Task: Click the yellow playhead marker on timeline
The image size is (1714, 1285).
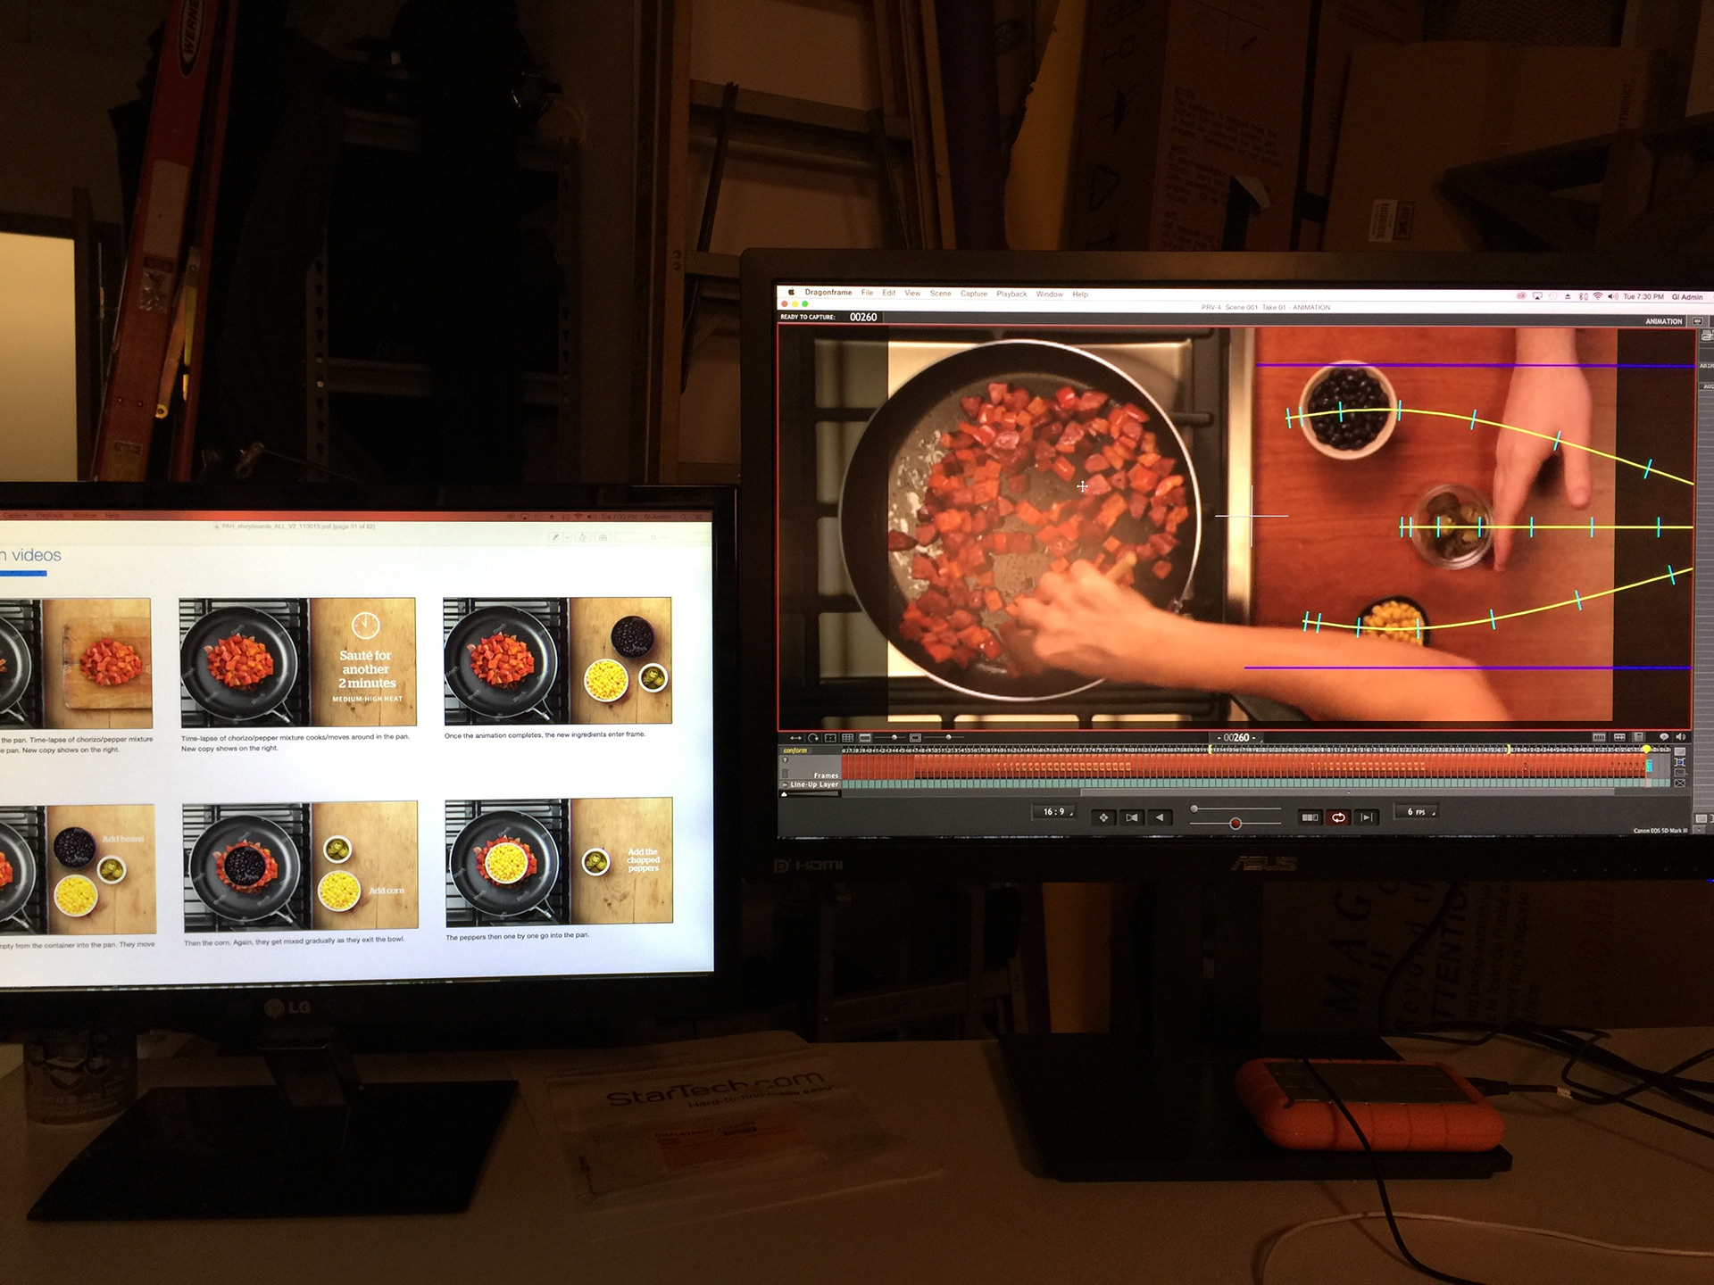Action: pyautogui.click(x=1646, y=750)
